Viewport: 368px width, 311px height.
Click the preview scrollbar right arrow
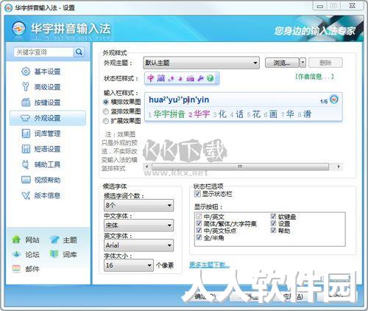[x=339, y=167]
